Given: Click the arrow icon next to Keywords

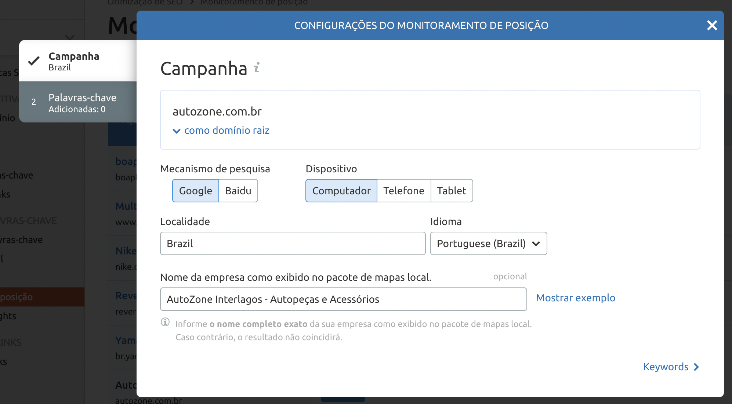Looking at the screenshot, I should [x=696, y=367].
